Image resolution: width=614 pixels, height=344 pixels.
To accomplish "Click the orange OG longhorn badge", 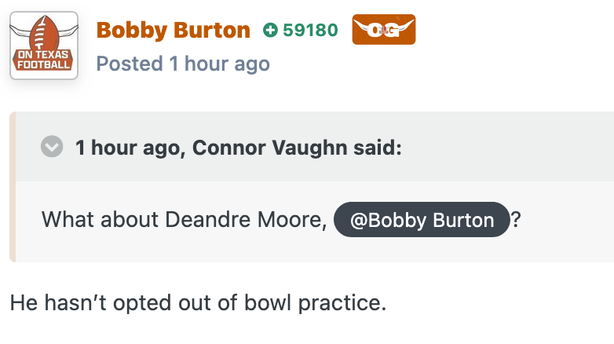I will pyautogui.click(x=383, y=30).
